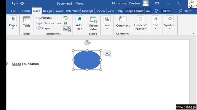Click the SmartArt icon
Screen dimensions: 197x110
pyautogui.click(x=66, y=18)
